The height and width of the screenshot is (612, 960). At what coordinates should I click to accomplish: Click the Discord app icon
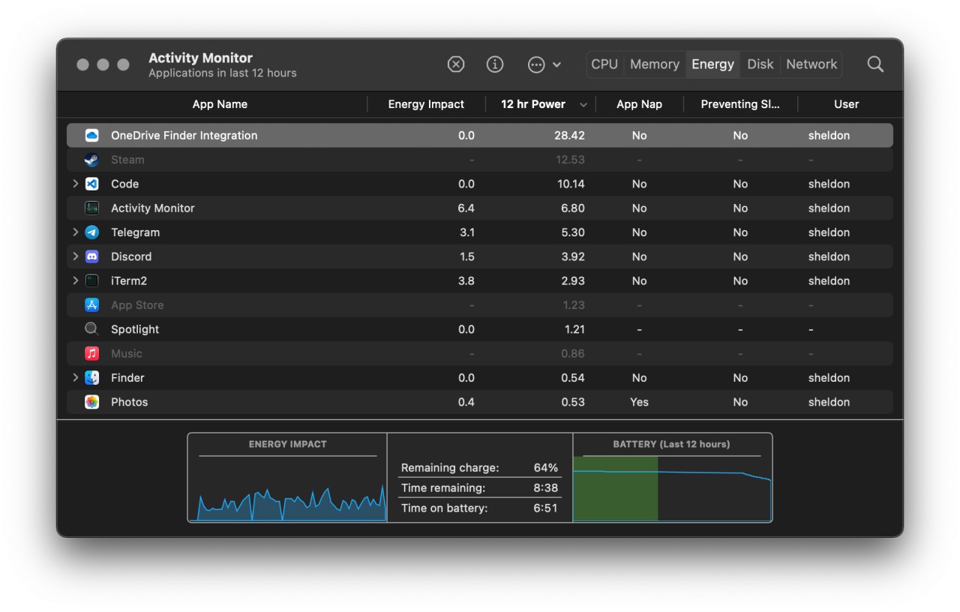(x=91, y=256)
